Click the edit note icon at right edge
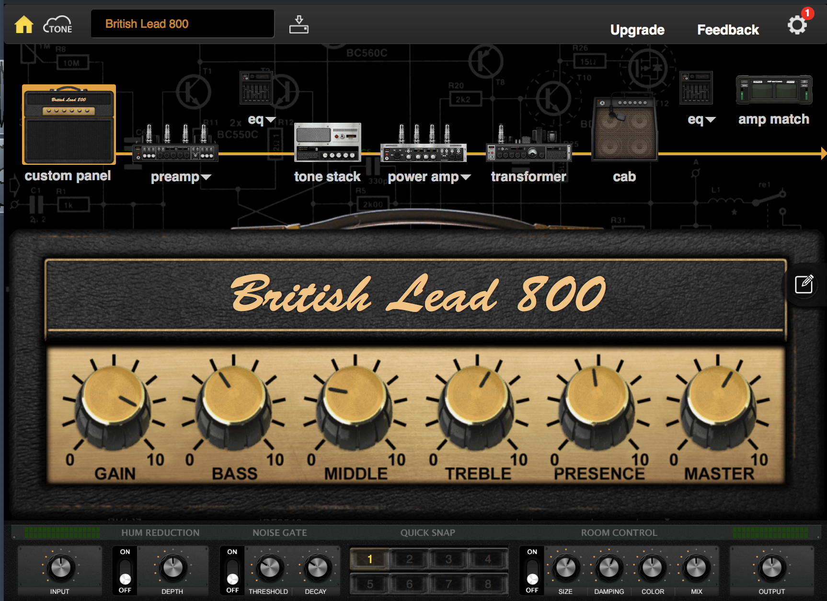Screen dimensions: 827x601 coord(804,284)
